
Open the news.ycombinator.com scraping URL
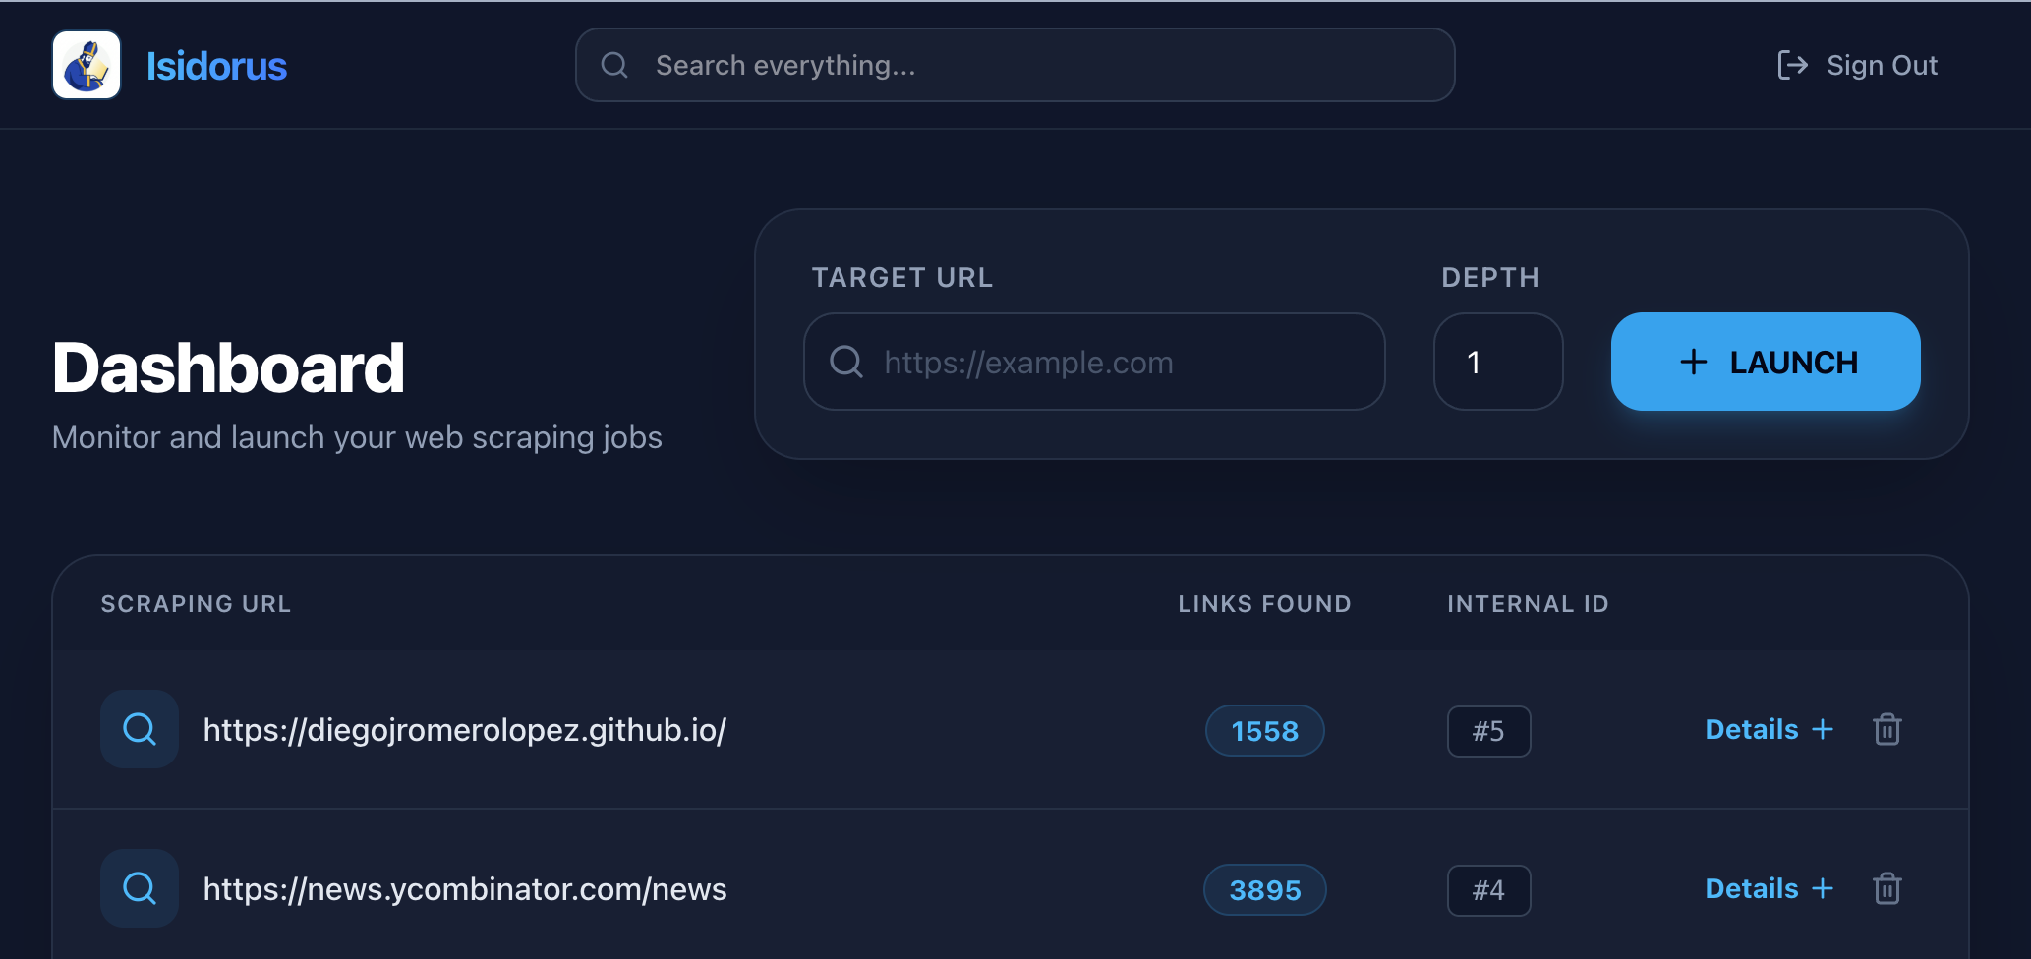click(464, 889)
